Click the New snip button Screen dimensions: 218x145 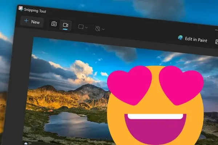[32, 22]
